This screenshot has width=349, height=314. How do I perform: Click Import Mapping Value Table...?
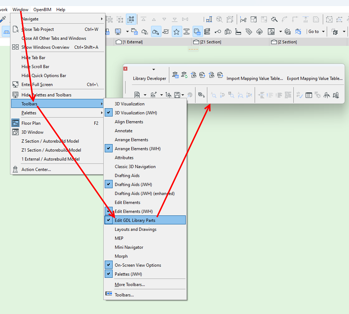(x=255, y=78)
